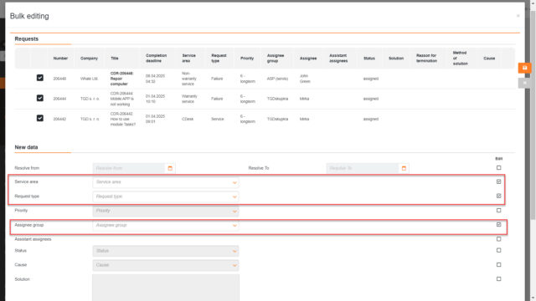Click the John Green assignee cell
Viewport: 536px width, 301px height.
tap(305, 79)
